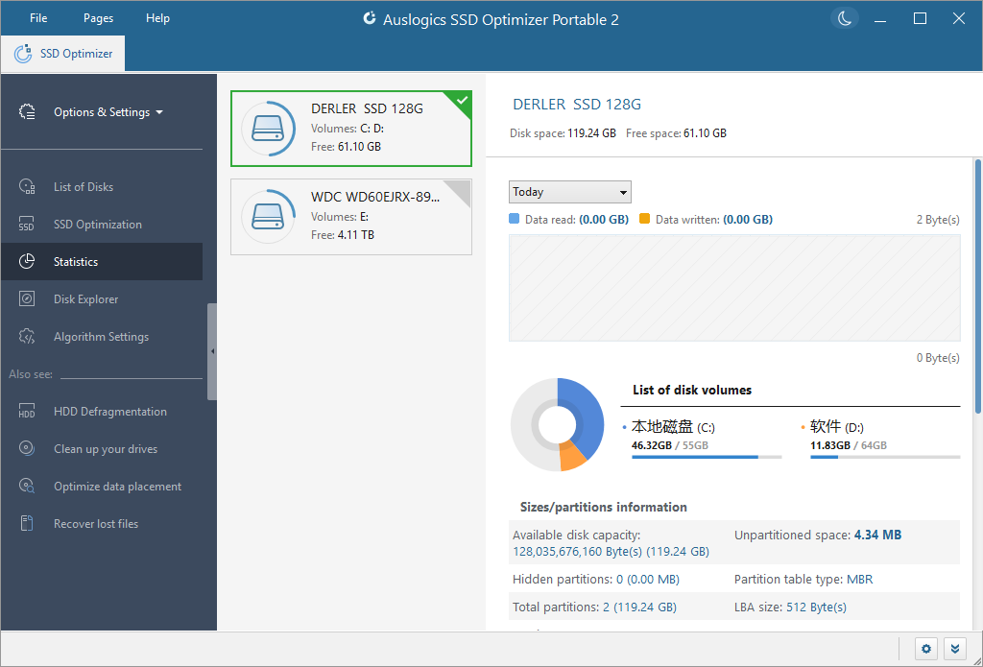Click the gear icon at bottom right

pos(925,649)
